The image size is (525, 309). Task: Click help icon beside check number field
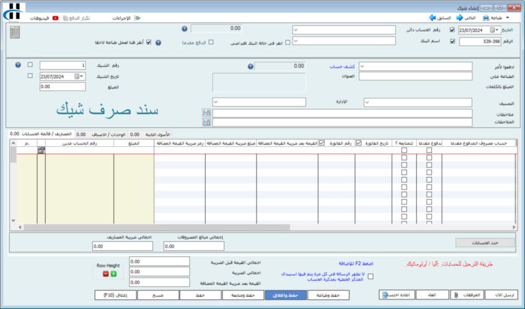point(18,65)
